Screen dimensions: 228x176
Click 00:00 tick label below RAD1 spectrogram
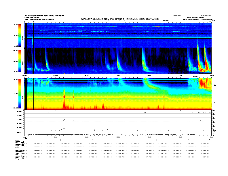point(24,76)
